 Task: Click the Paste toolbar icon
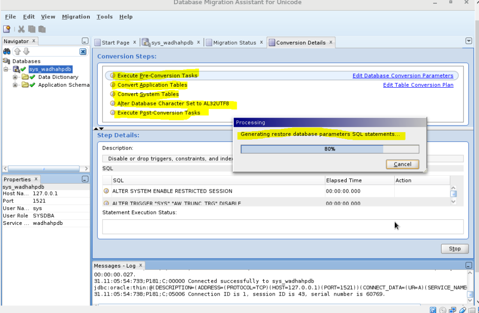coord(42,29)
